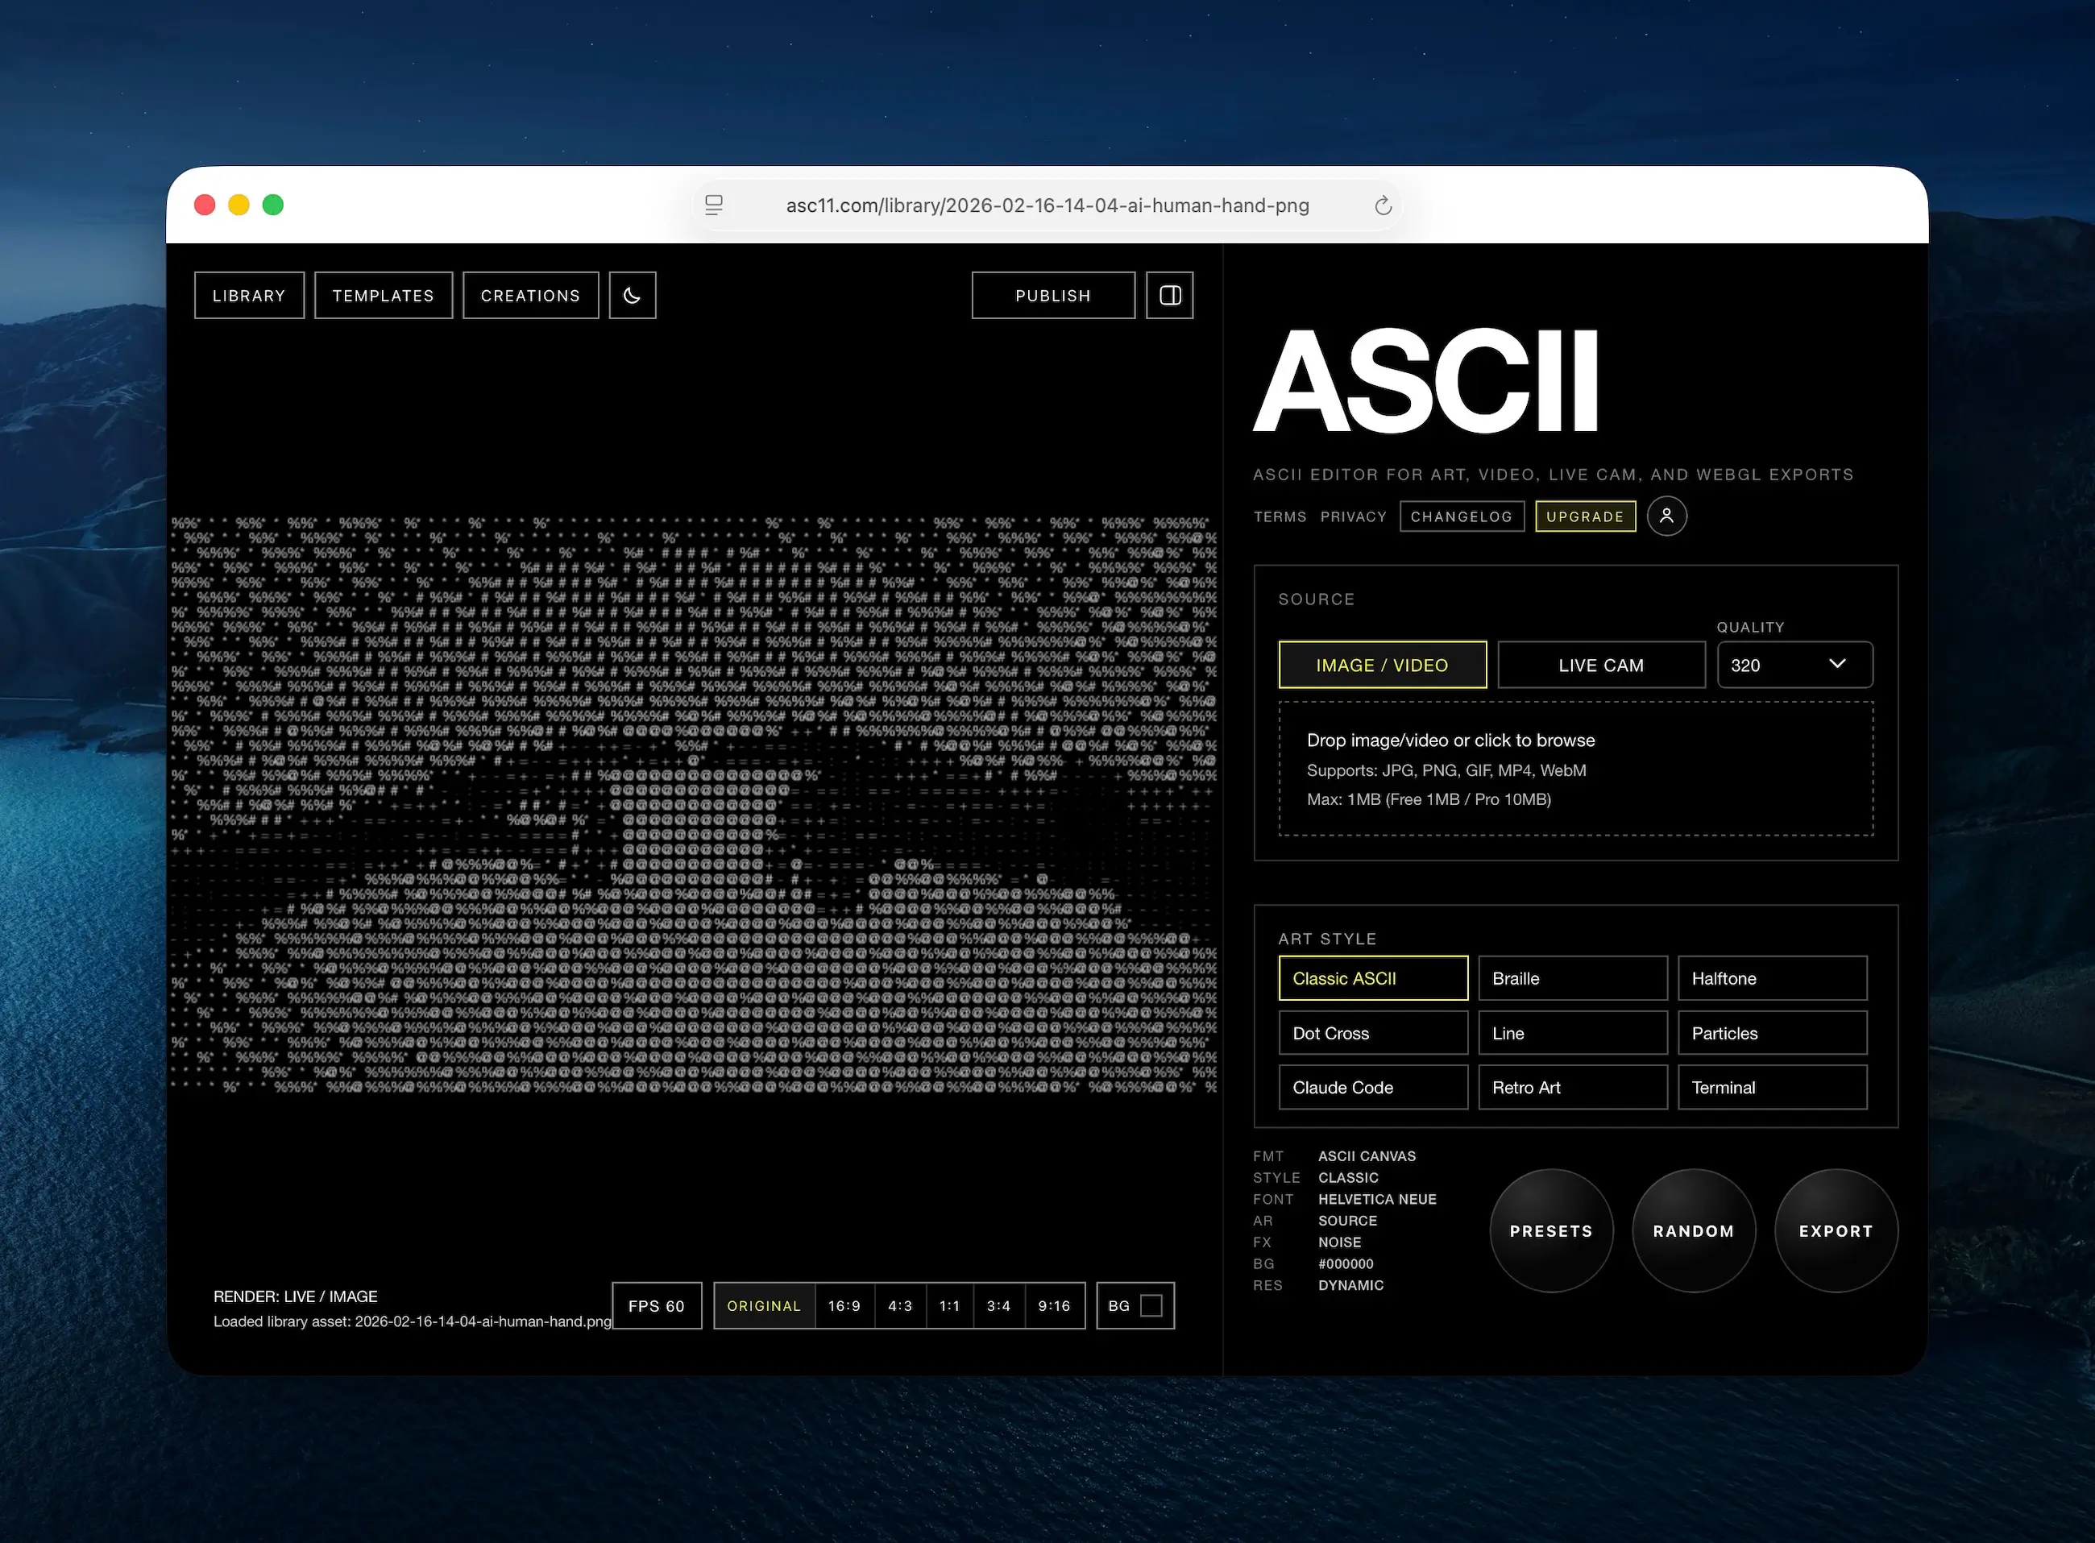The image size is (2095, 1543).
Task: Click the green fullscreen window button
Action: tap(272, 205)
